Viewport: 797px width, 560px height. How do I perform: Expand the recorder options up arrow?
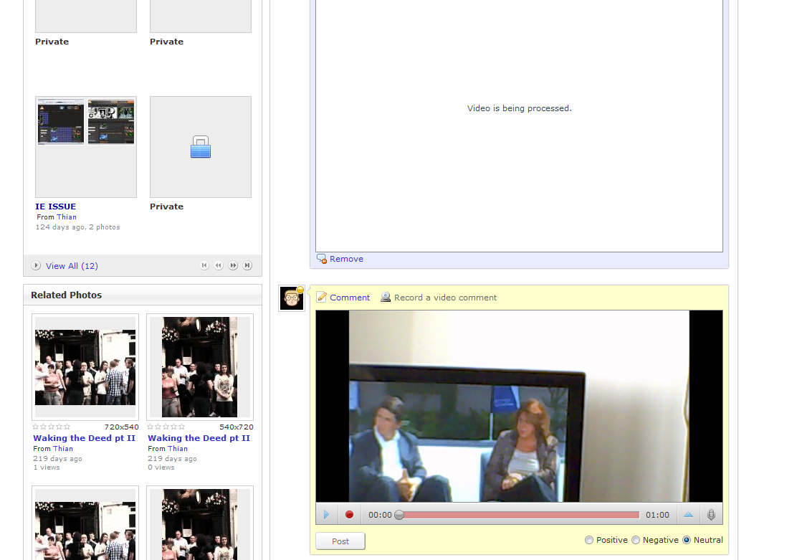coord(688,515)
